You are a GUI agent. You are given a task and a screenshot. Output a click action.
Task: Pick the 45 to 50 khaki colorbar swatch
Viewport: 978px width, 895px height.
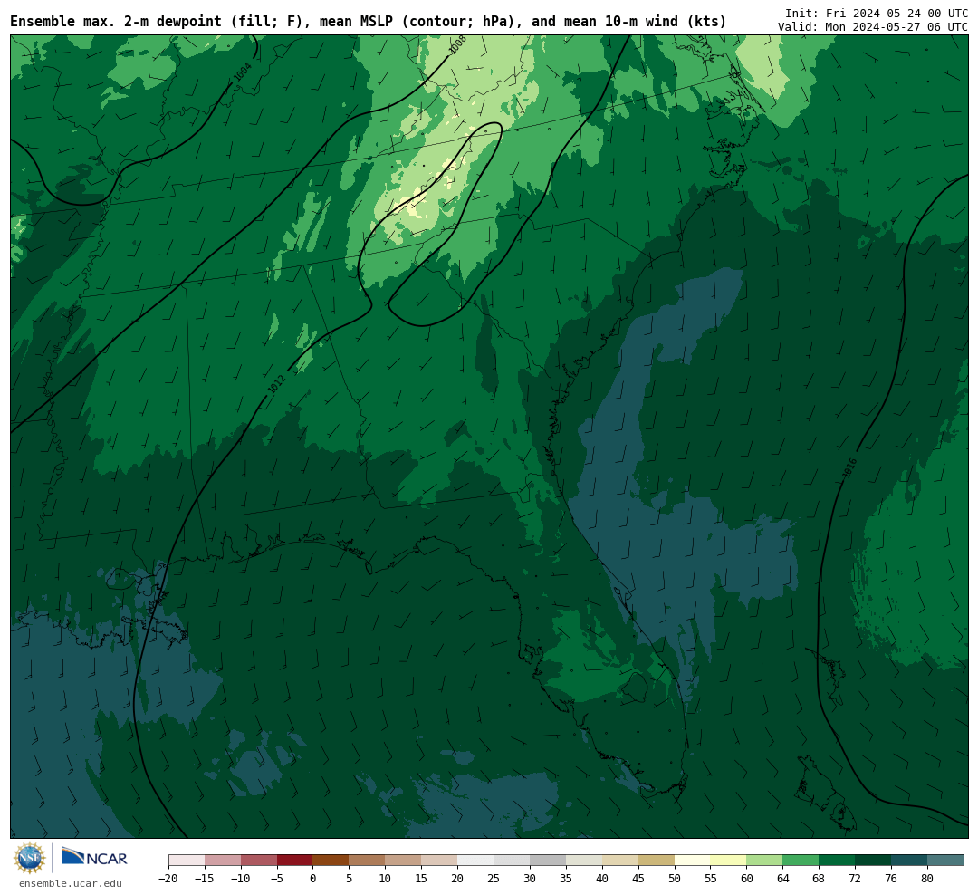coord(657,861)
